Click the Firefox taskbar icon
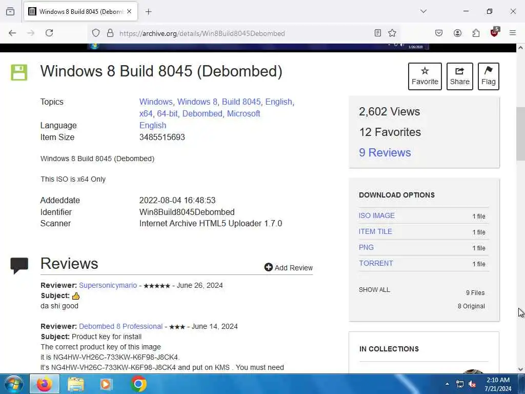The width and height of the screenshot is (525, 394). (x=45, y=384)
